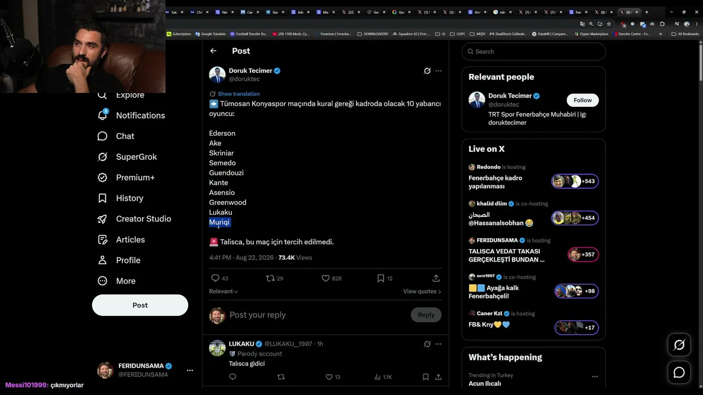Image resolution: width=703 pixels, height=395 pixels.
Task: Open three-dot menu on the LUKAKU reply
Action: pyautogui.click(x=438, y=344)
